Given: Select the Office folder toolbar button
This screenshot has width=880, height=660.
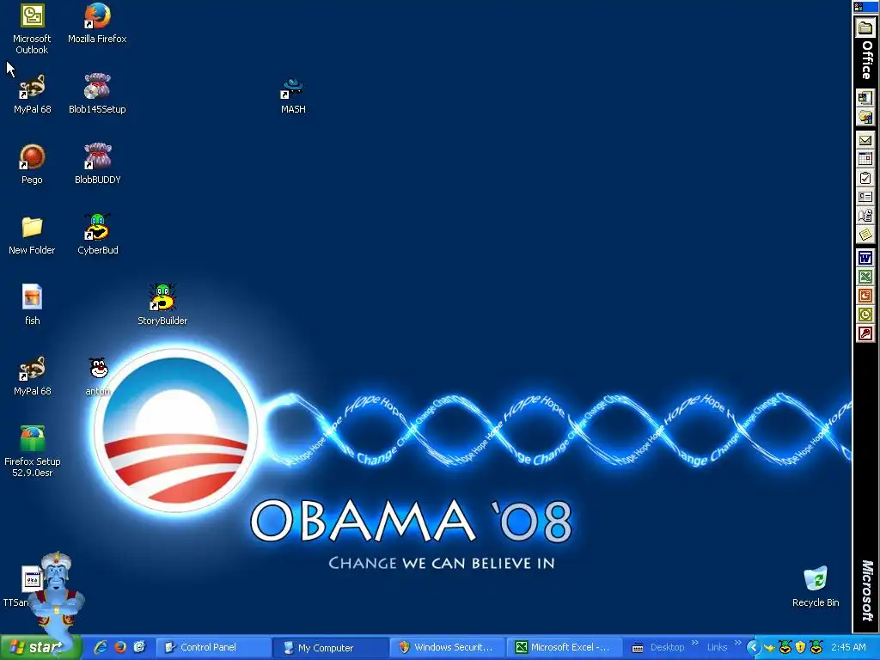Looking at the screenshot, I should tap(865, 27).
